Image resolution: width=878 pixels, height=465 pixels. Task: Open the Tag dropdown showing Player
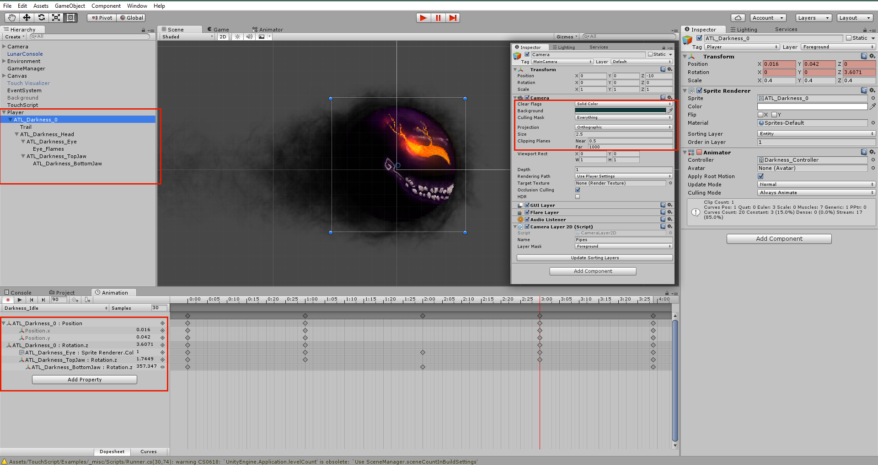pos(742,47)
